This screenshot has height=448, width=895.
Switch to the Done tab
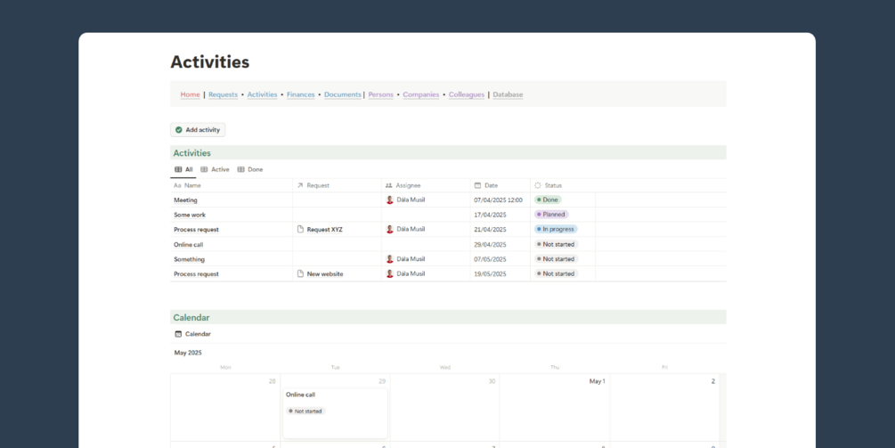[250, 169]
